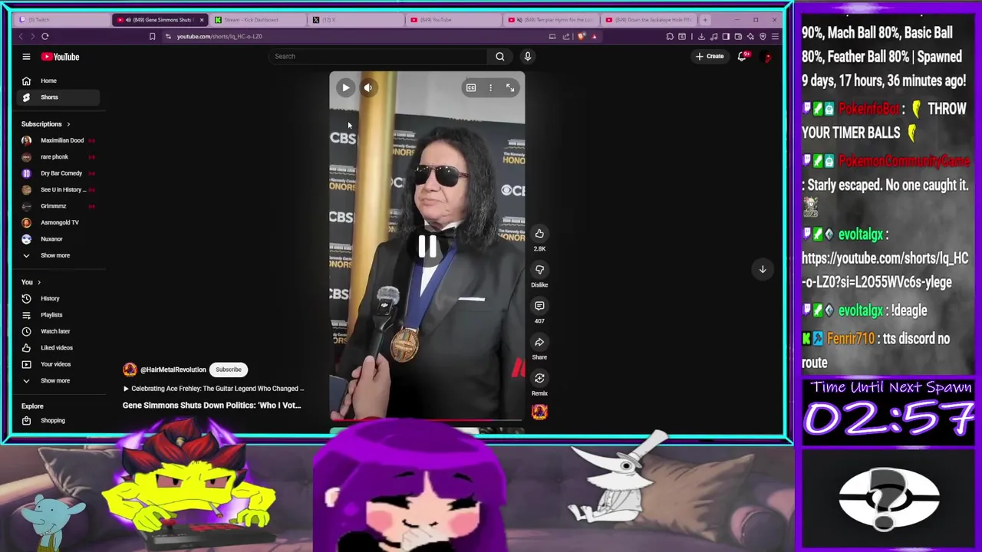
Task: Enter fullscreen on the Short
Action: (x=510, y=87)
